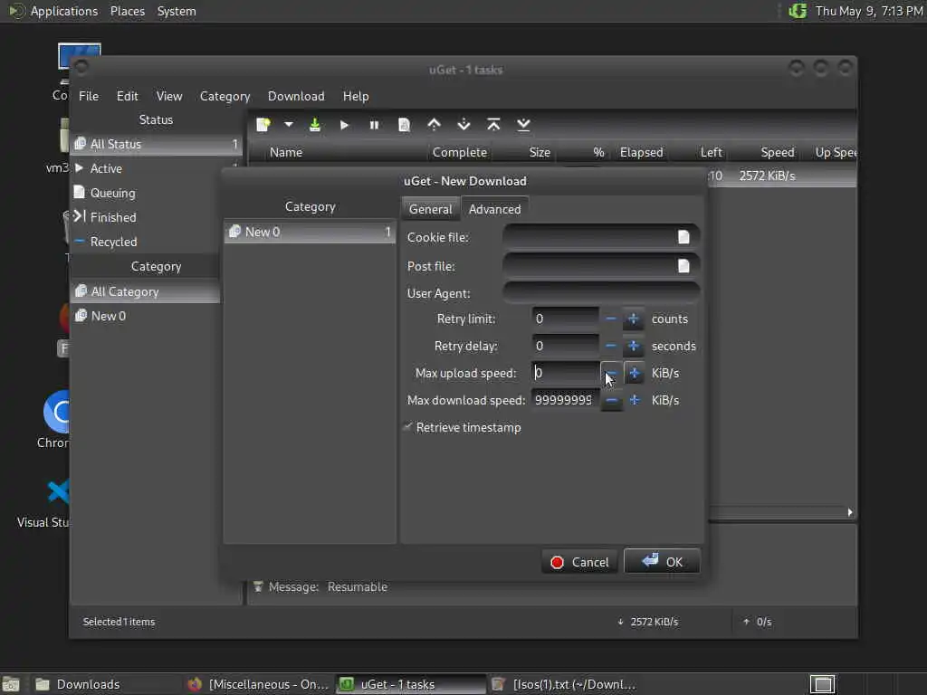Increase the Max upload speed

click(634, 373)
